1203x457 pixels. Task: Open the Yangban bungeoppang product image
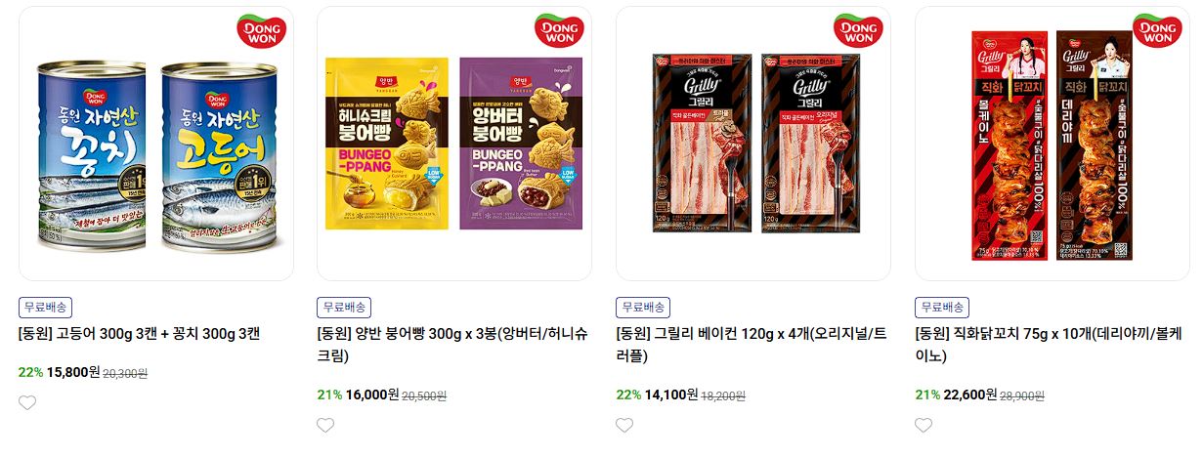tap(455, 144)
